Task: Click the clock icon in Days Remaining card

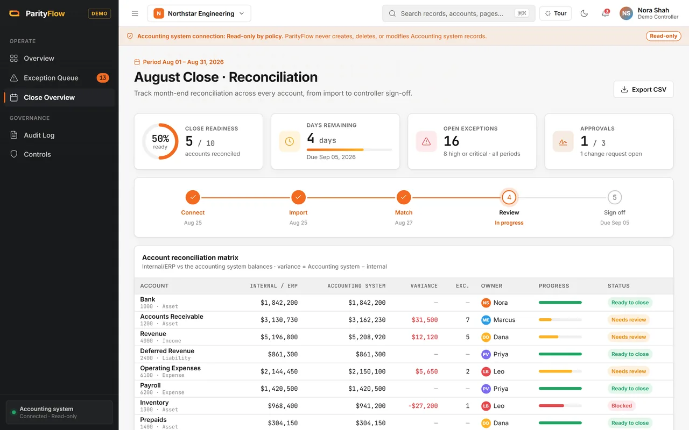Action: click(x=290, y=141)
